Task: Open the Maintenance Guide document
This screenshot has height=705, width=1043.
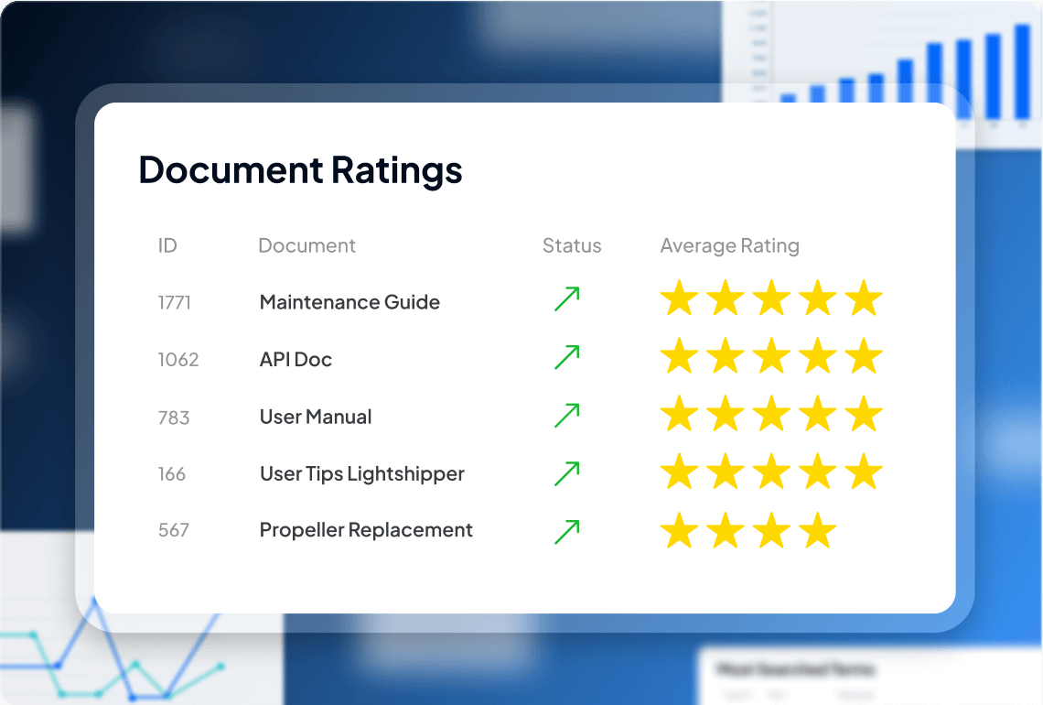Action: [349, 302]
